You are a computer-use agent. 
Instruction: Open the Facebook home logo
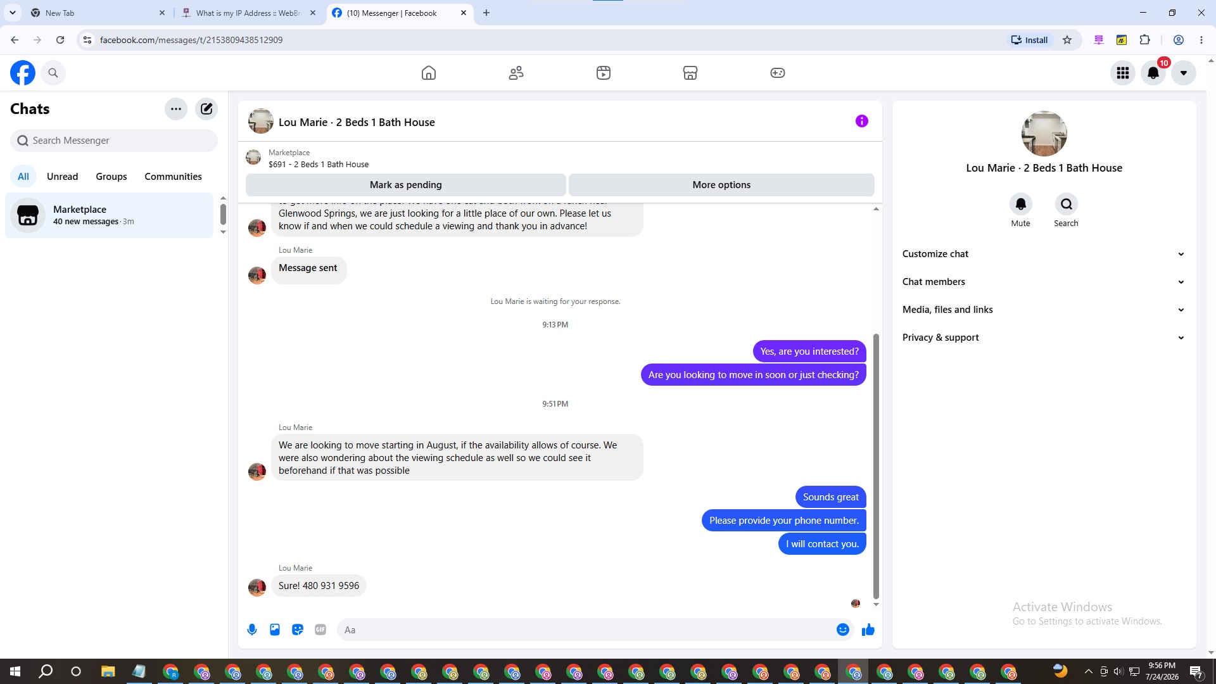tap(23, 73)
